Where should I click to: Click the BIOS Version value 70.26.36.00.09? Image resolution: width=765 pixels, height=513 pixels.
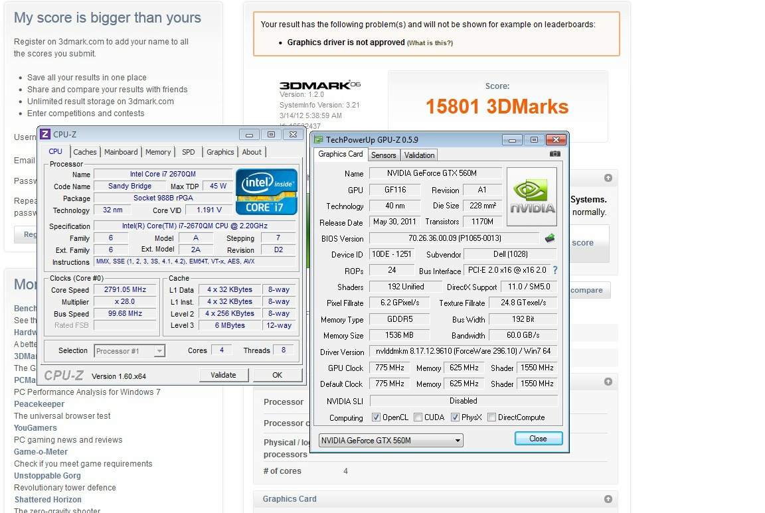pos(455,238)
